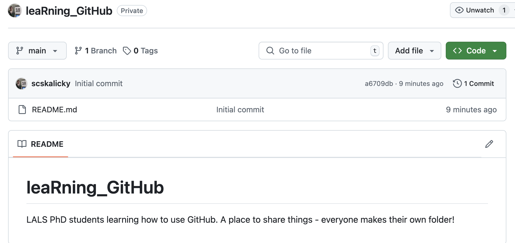Viewport: 515px width, 243px height.
Task: Focus the Go to file search field
Action: point(321,51)
